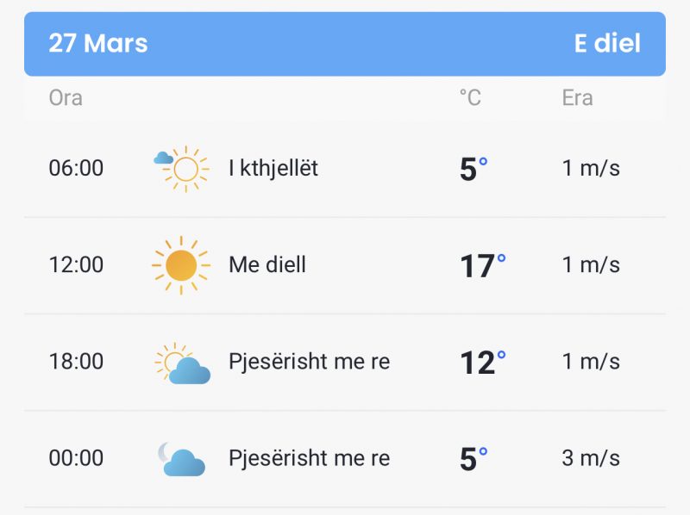Open the 06:00 time entry
690x515 pixels.
click(x=76, y=168)
